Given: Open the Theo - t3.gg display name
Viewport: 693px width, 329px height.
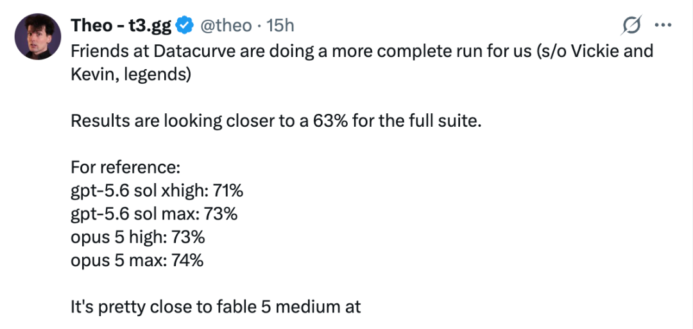Looking at the screenshot, I should pyautogui.click(x=121, y=26).
